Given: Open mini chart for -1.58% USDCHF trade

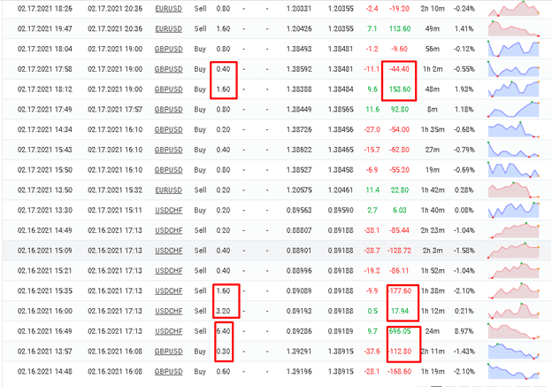Looking at the screenshot, I should (514, 251).
